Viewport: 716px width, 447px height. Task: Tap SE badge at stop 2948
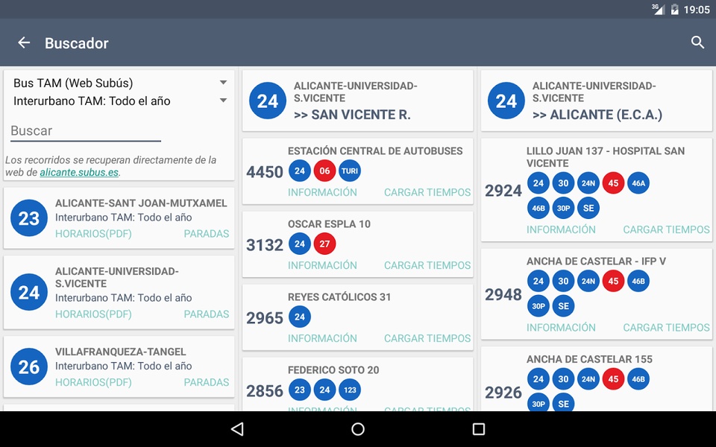564,306
